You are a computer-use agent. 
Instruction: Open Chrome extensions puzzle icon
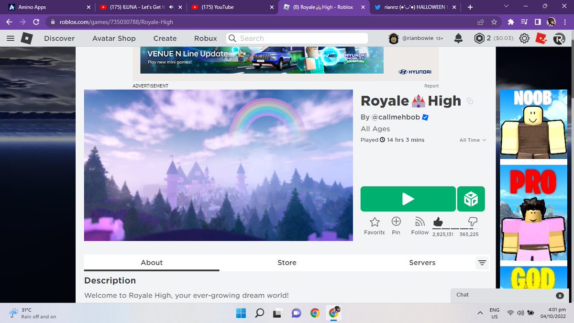[511, 22]
